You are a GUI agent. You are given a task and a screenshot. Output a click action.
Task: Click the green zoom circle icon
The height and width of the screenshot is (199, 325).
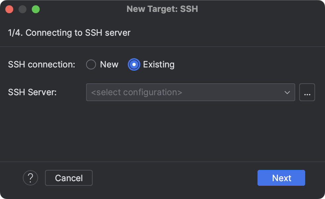pyautogui.click(x=36, y=9)
